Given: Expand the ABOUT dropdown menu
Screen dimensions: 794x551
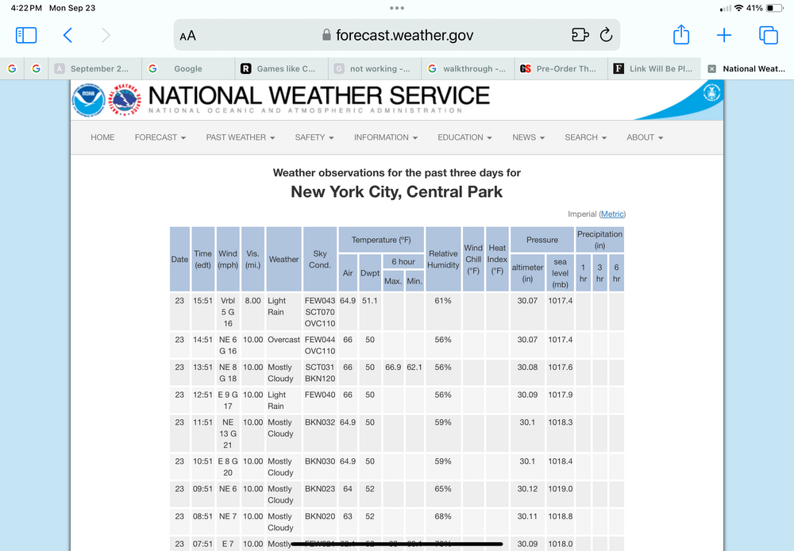Looking at the screenshot, I should tap(645, 137).
